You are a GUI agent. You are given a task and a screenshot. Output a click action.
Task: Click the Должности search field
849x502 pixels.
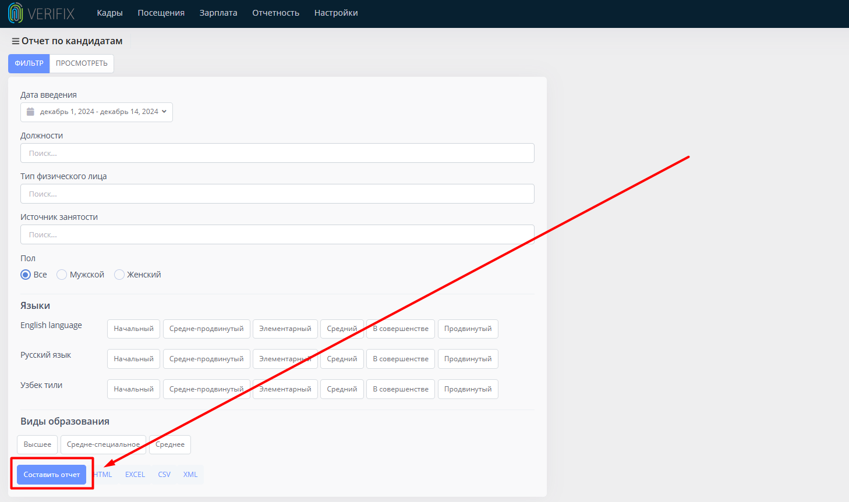pos(277,153)
